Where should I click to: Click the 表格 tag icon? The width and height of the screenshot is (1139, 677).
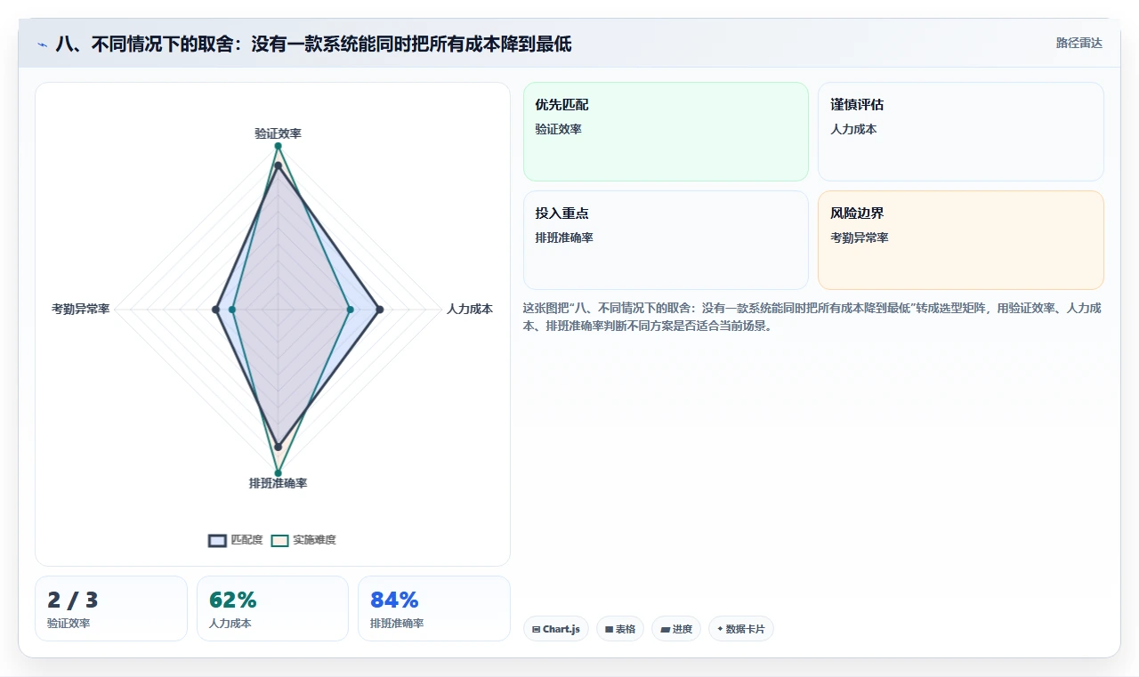pyautogui.click(x=609, y=629)
